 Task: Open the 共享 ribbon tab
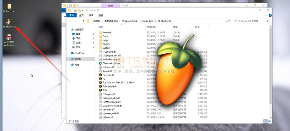[91, 15]
